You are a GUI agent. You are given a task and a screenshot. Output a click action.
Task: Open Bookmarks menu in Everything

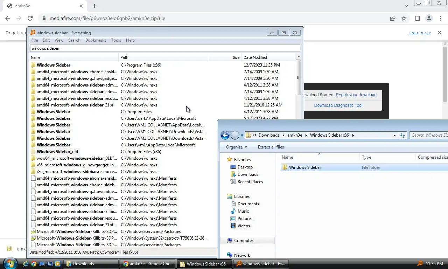click(96, 40)
